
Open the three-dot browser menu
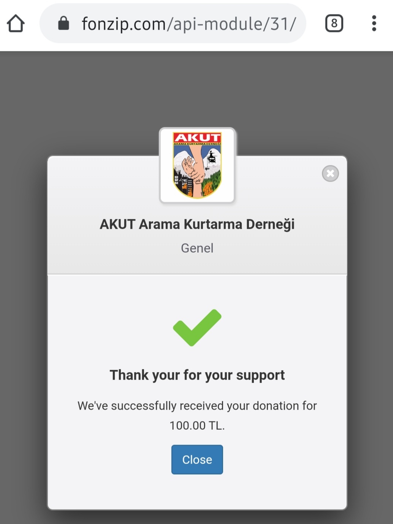click(x=374, y=24)
